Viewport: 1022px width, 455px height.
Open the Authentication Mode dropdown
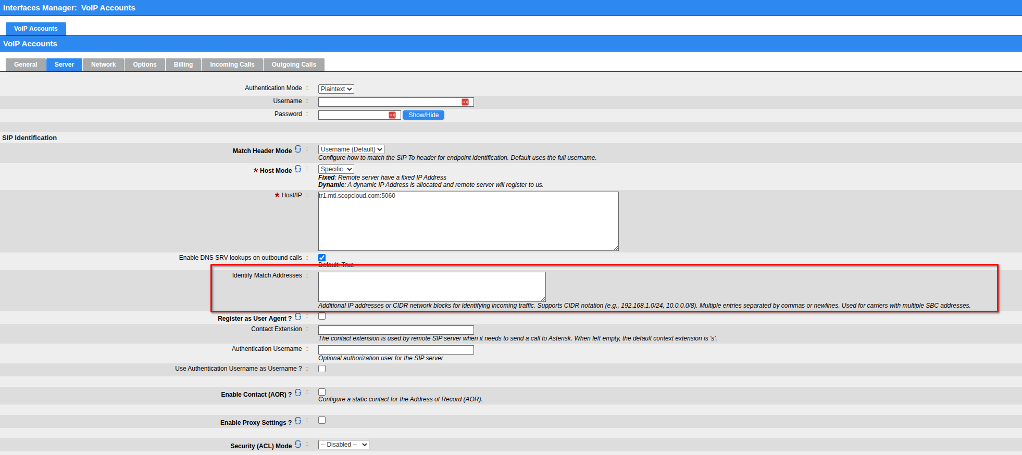(x=336, y=89)
